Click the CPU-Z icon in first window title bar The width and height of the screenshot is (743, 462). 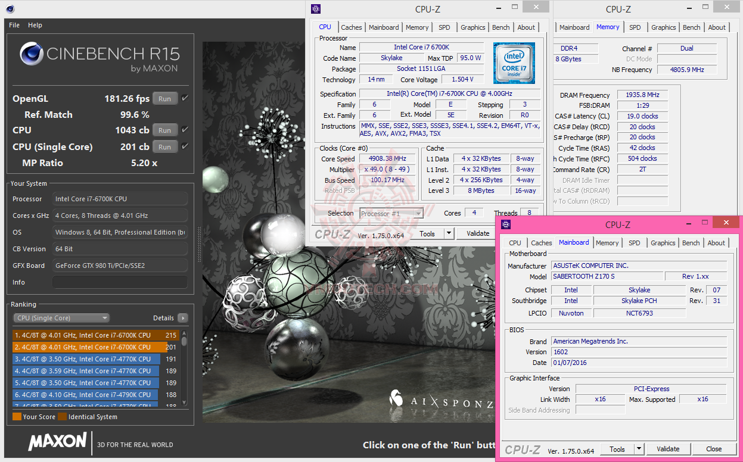[316, 9]
